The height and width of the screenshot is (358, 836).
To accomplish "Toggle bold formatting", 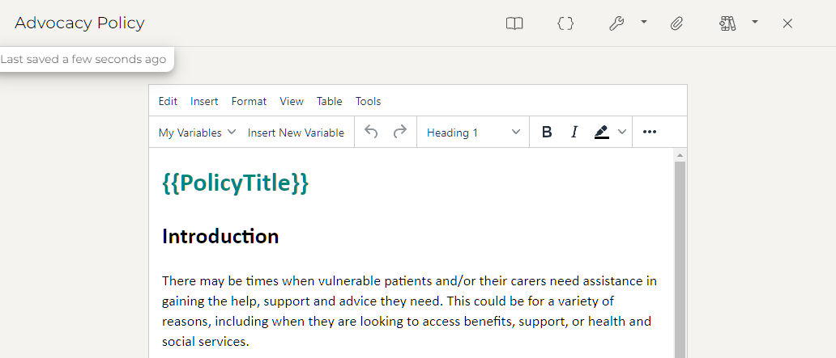I will click(x=547, y=133).
